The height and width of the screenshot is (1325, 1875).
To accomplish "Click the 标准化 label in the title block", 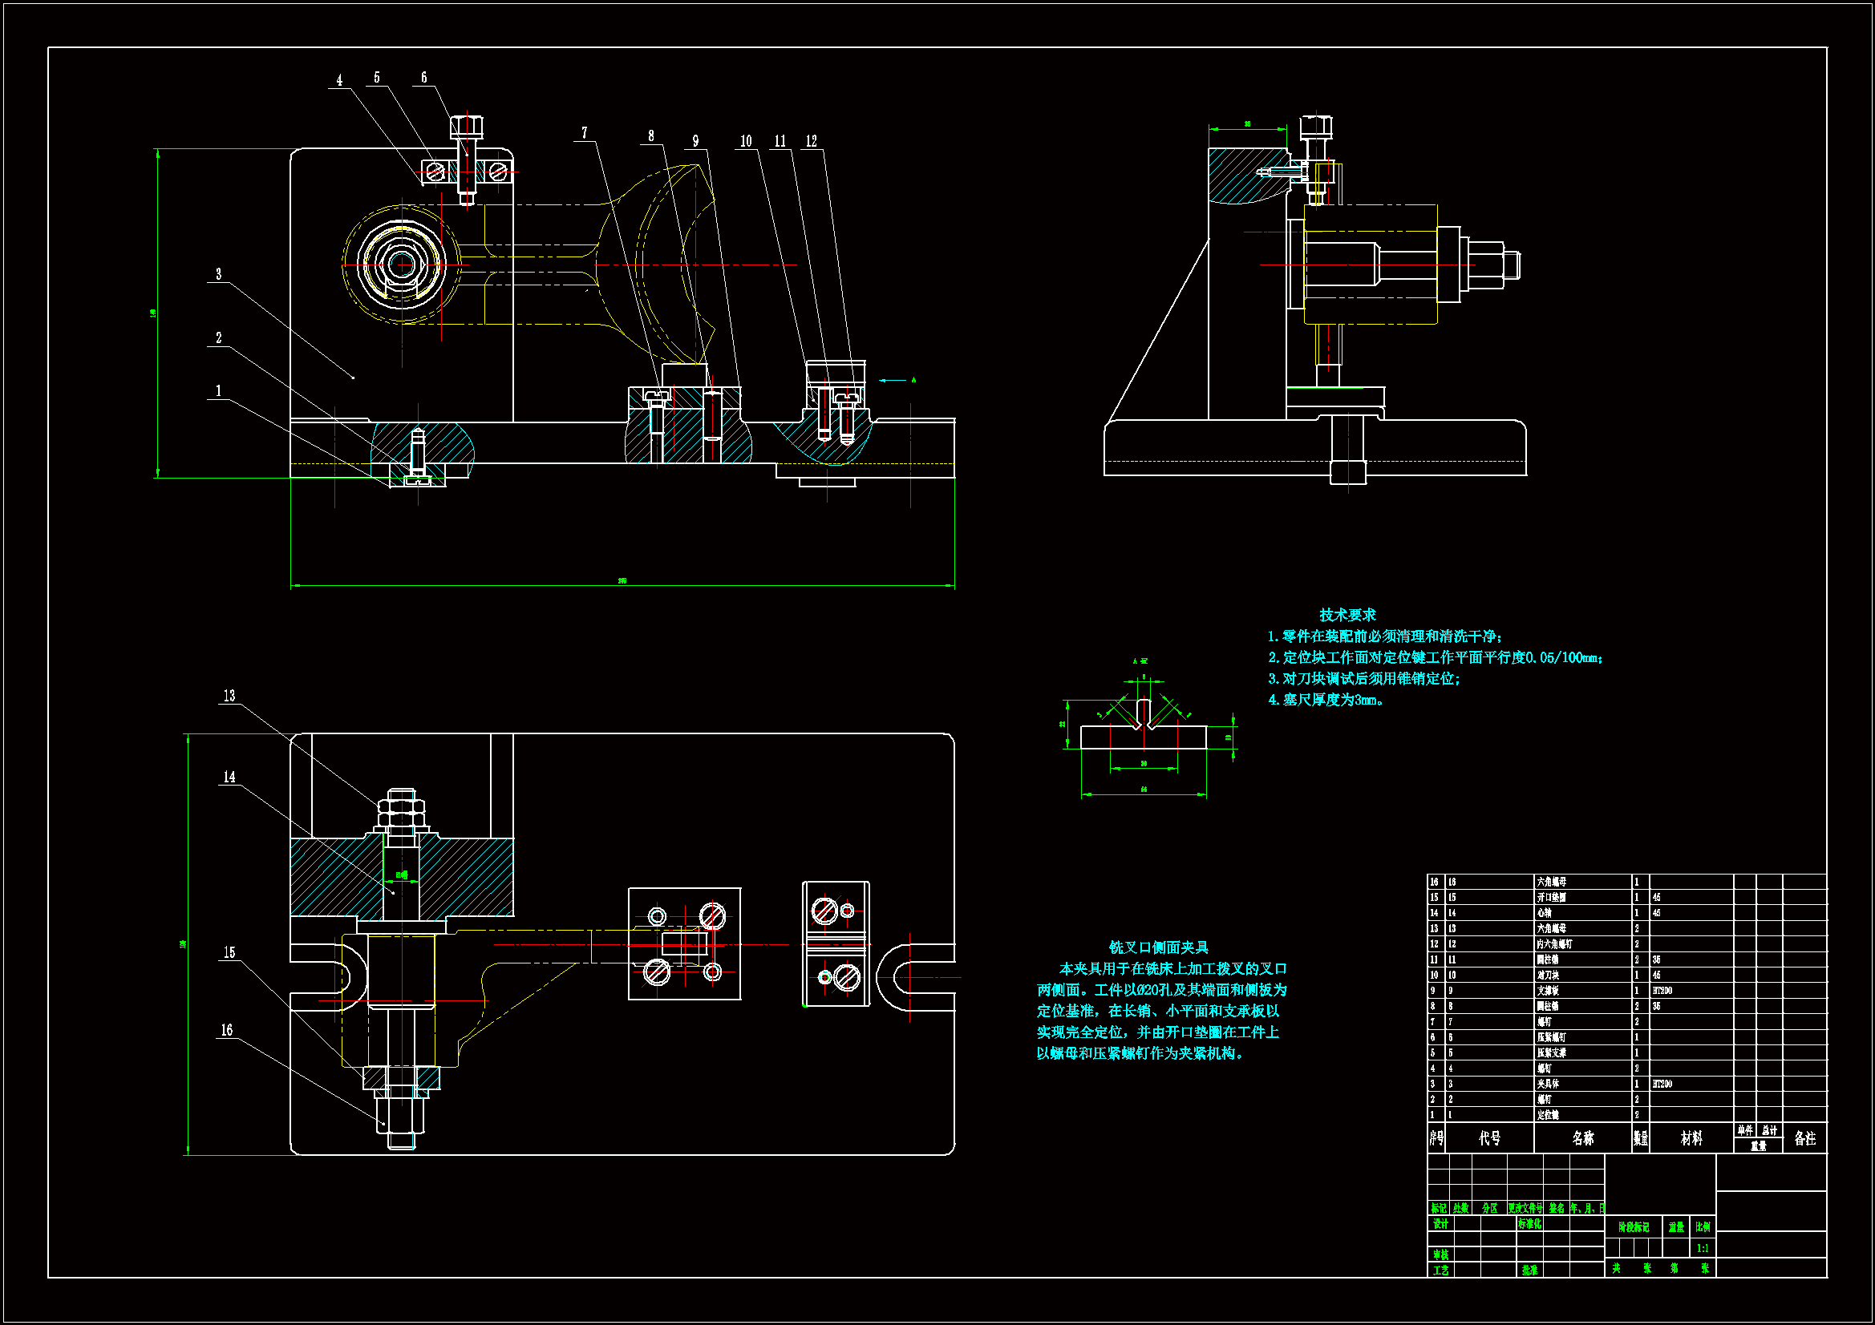I will pos(1529,1224).
